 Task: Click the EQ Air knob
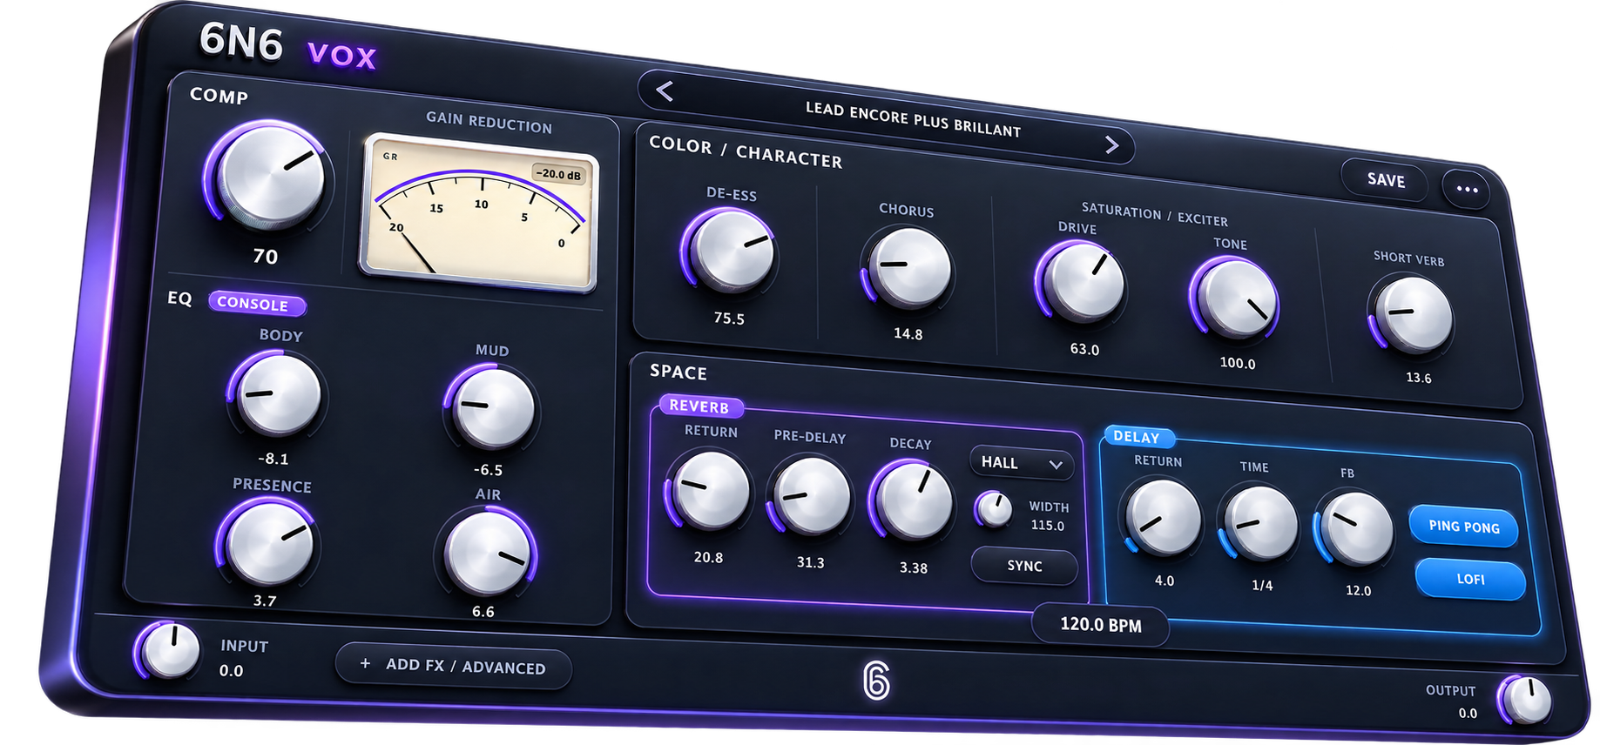pyautogui.click(x=489, y=553)
